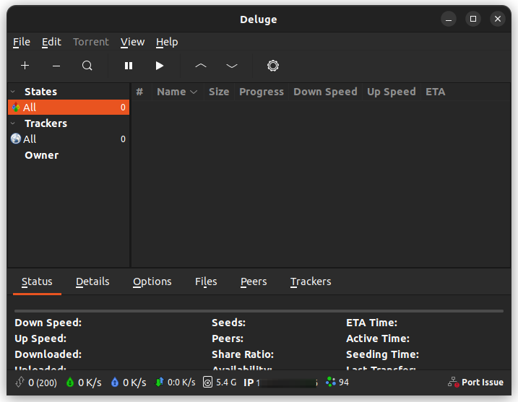This screenshot has height=402, width=518.
Task: Sort by the Size column header
Action: (x=219, y=92)
